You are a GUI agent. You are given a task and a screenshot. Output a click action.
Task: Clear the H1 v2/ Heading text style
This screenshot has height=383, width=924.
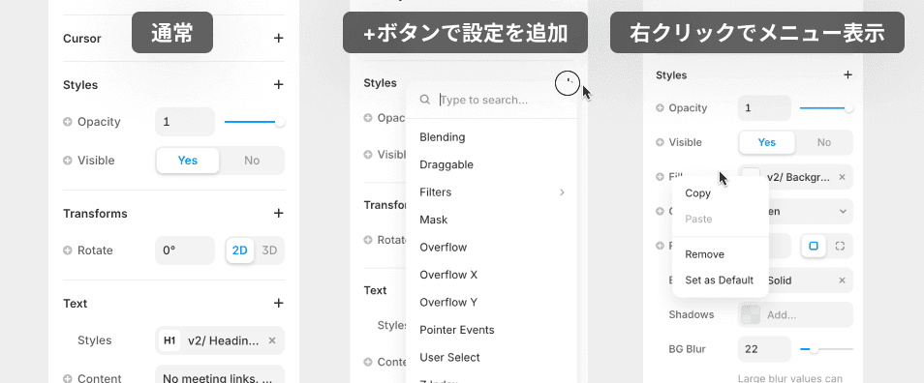271,340
